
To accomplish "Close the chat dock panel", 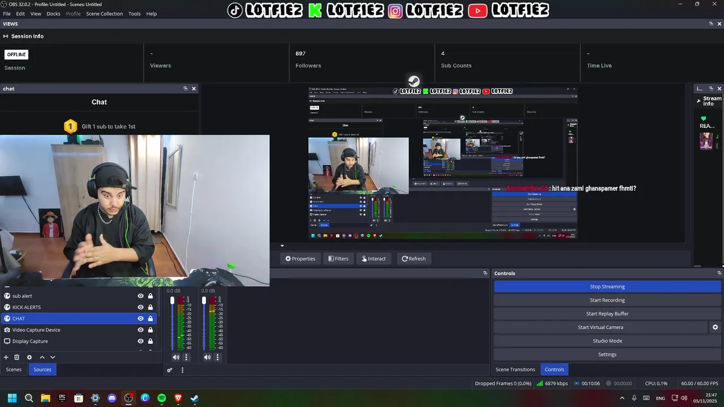I will tap(194, 89).
